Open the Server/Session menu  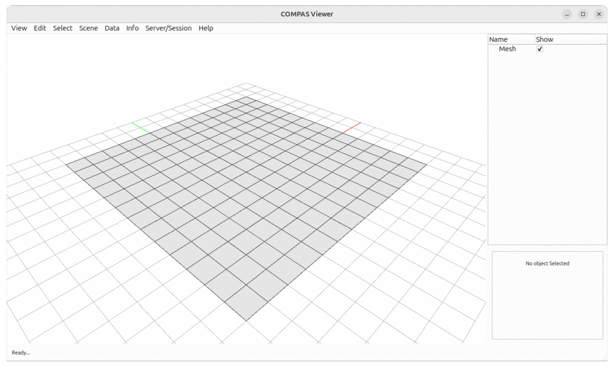click(168, 28)
